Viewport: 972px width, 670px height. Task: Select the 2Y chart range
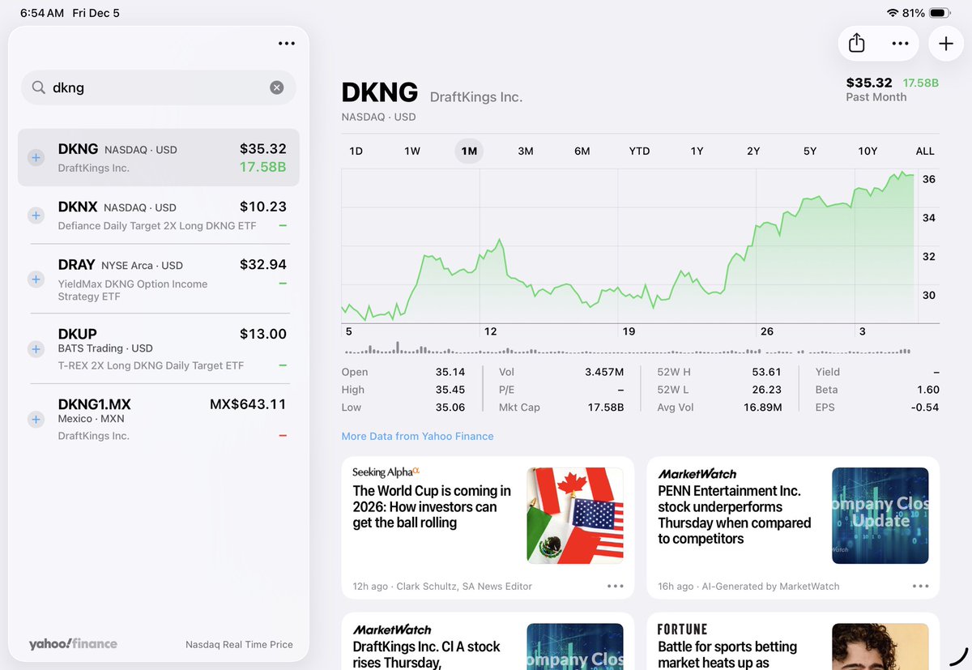click(753, 151)
